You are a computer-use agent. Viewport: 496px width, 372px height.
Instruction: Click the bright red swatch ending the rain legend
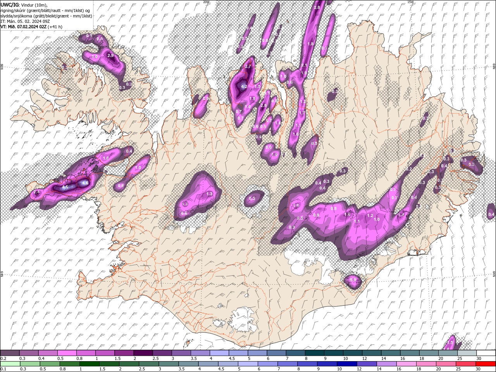pos(486,364)
